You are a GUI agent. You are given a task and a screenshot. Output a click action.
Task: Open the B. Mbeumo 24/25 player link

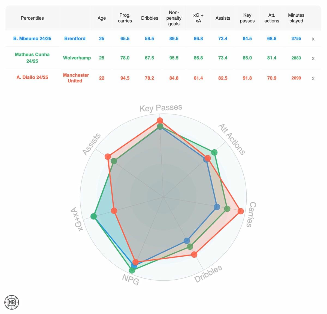tap(32, 38)
